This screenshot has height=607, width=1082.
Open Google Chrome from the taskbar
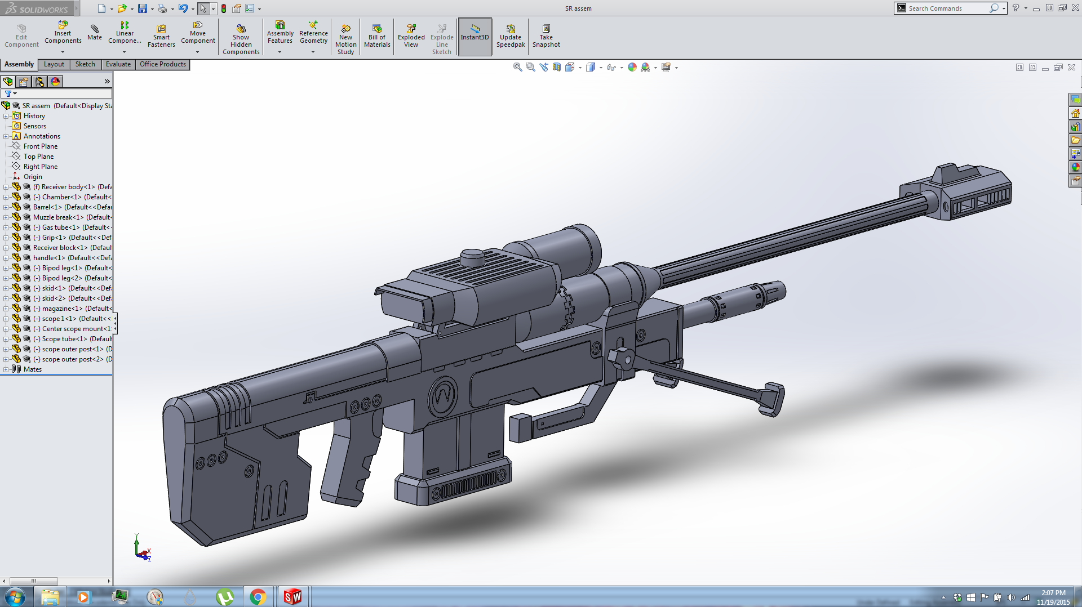point(258,597)
